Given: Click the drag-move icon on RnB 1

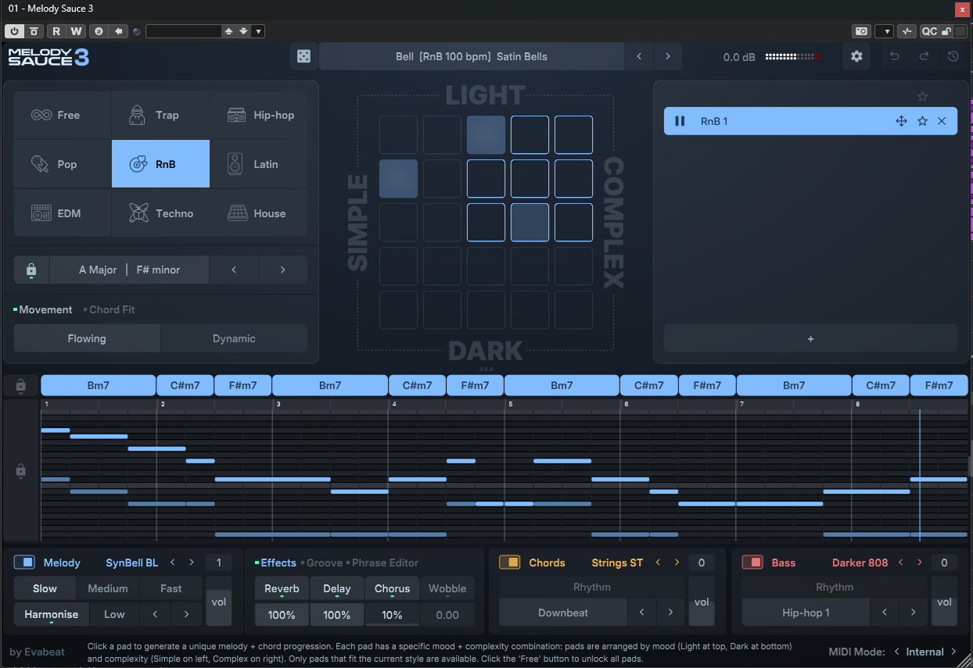Looking at the screenshot, I should (901, 121).
